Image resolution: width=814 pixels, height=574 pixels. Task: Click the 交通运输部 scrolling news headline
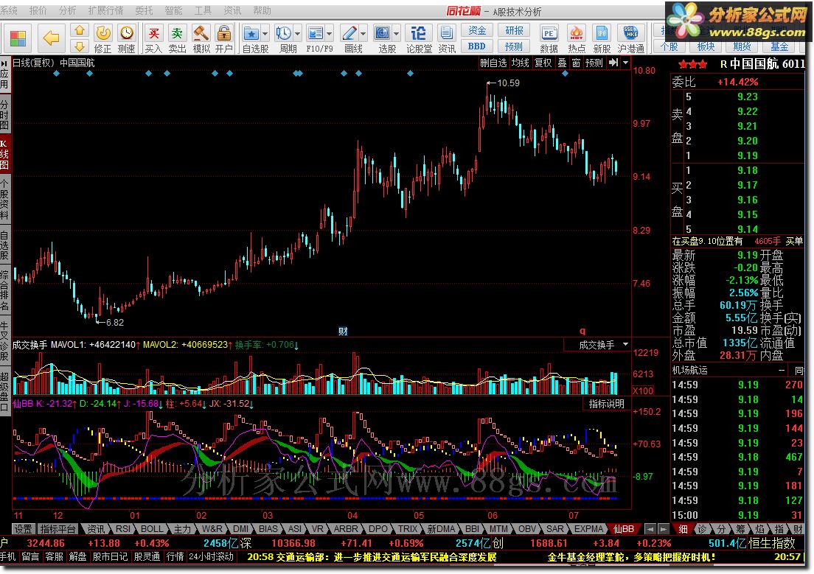coord(372,557)
